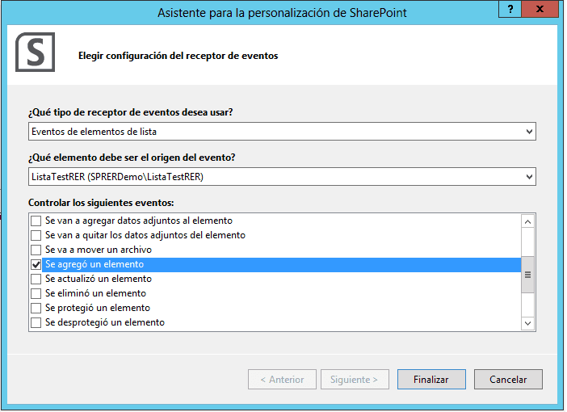Click 'ListaTestRER (SPRERDemo\ListaTestRER)' value text
Viewport: 567px width, 412px height.
[118, 177]
